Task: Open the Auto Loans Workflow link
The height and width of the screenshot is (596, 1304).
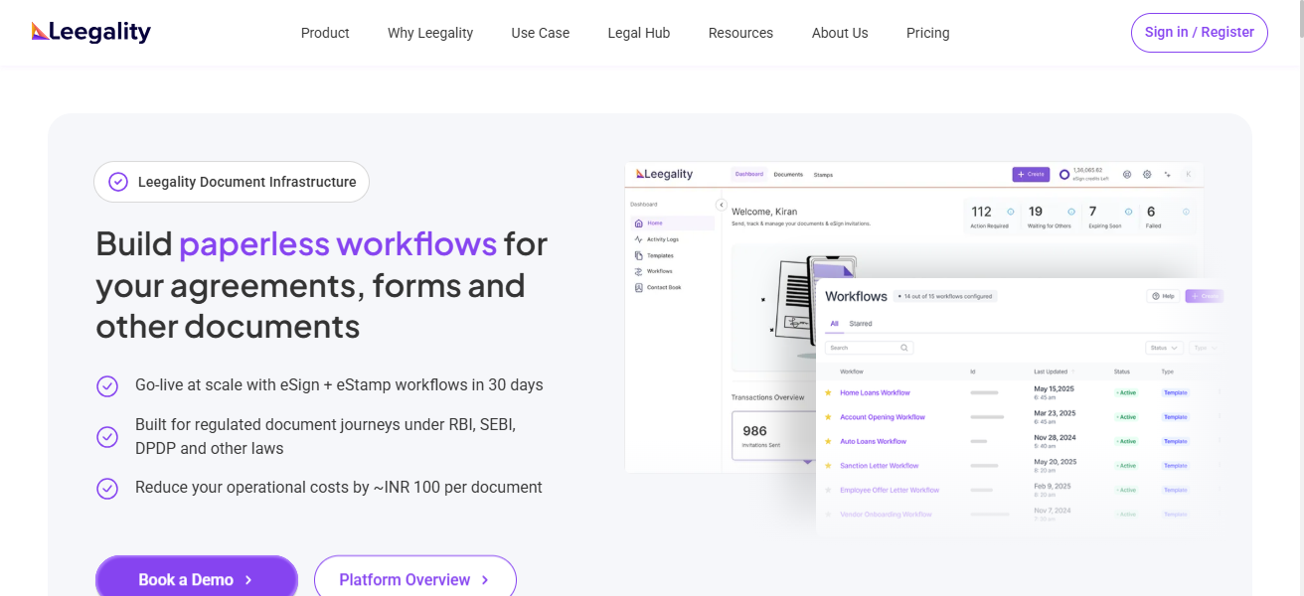Action: 874,441
